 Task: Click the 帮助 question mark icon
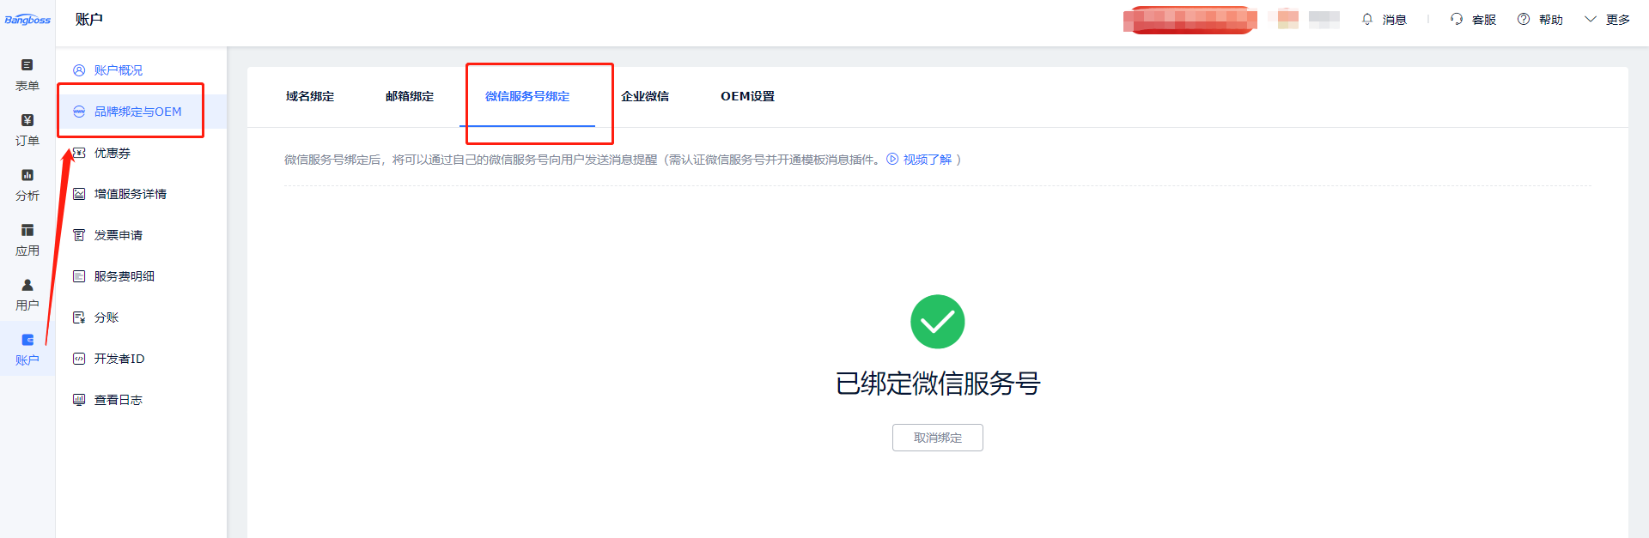coord(1524,19)
